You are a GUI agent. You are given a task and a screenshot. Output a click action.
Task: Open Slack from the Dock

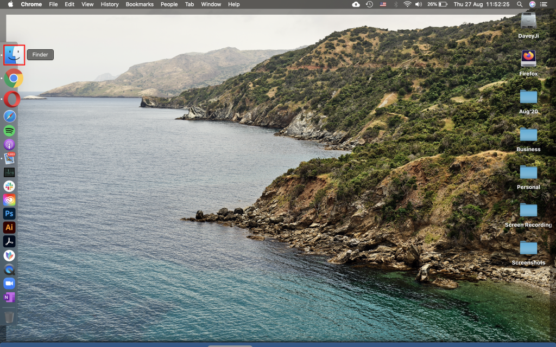click(9, 187)
